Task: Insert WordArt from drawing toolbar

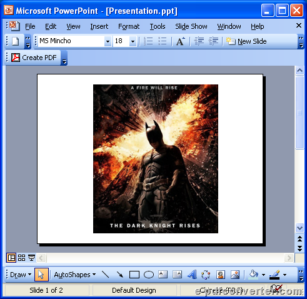Action: point(192,275)
